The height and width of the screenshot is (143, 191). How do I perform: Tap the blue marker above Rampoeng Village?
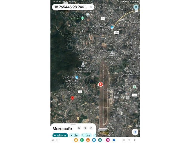tap(77, 77)
